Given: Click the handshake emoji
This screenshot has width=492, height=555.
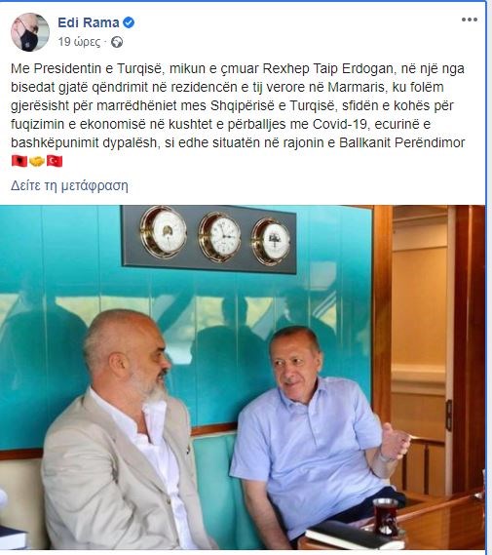Looking at the screenshot, I should pyautogui.click(x=37, y=161).
